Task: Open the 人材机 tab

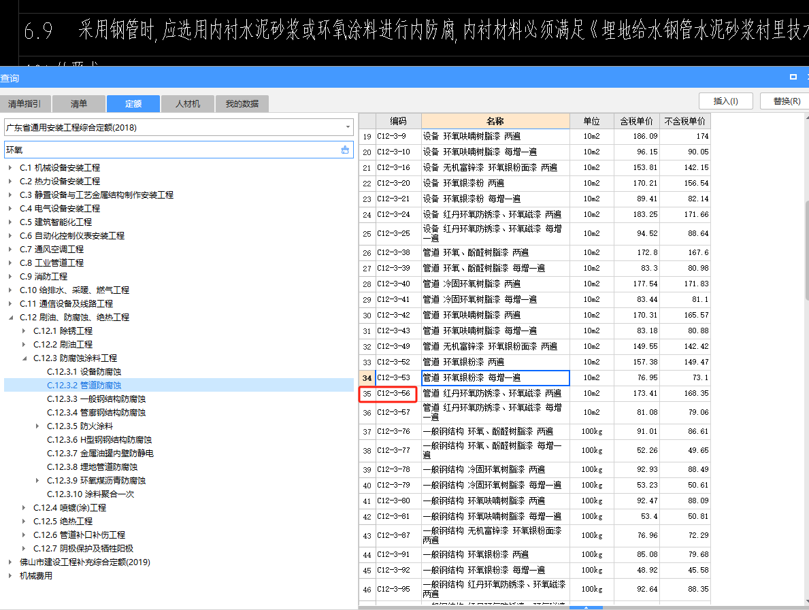Action: 188,103
